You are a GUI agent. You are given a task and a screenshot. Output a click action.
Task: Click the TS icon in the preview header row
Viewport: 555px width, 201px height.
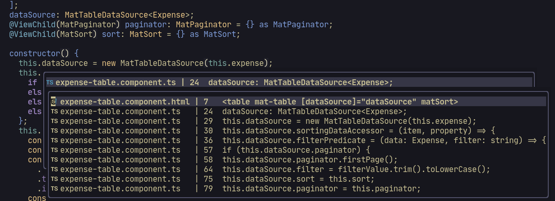[x=50, y=83]
